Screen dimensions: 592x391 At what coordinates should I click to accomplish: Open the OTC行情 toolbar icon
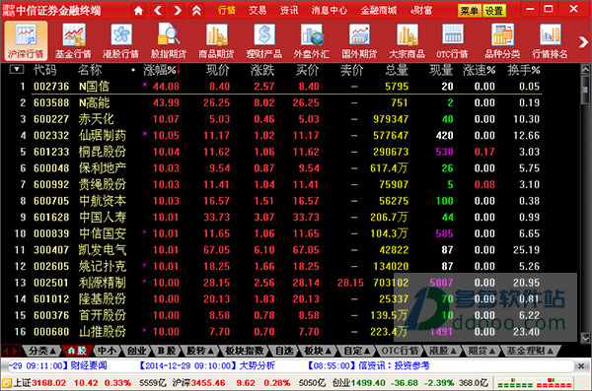[x=452, y=40]
